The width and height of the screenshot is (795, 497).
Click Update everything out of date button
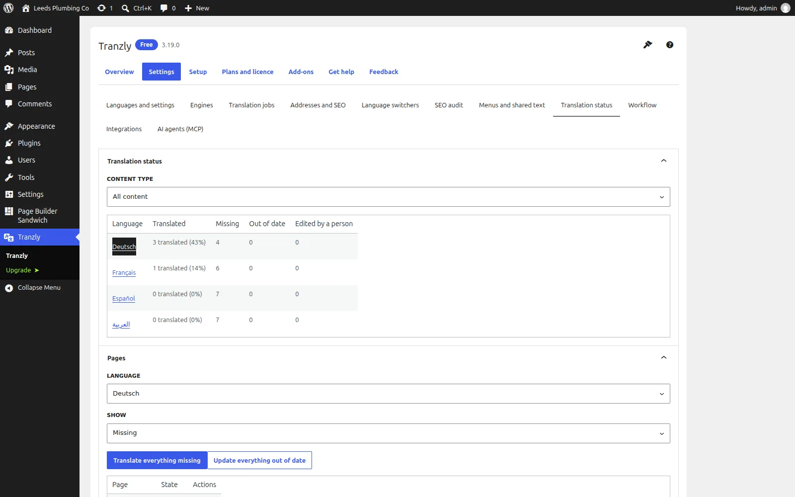[x=259, y=460]
